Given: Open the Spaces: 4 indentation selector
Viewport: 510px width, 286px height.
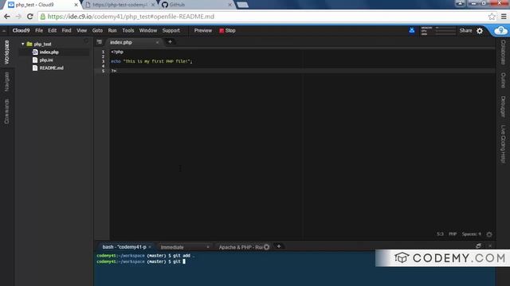Looking at the screenshot, I should (471, 234).
